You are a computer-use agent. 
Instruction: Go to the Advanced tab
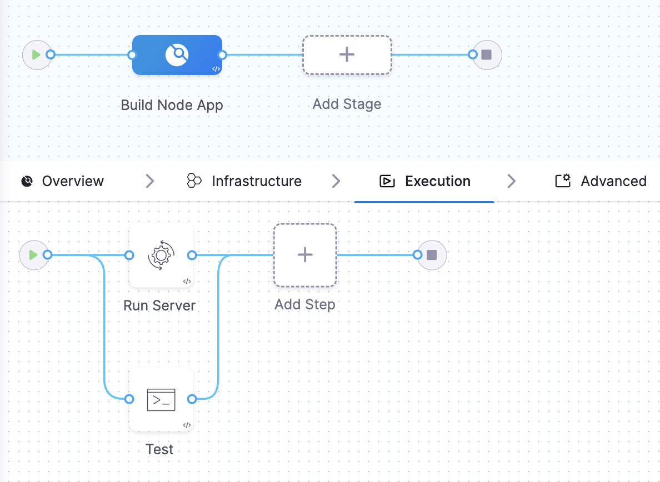(601, 181)
